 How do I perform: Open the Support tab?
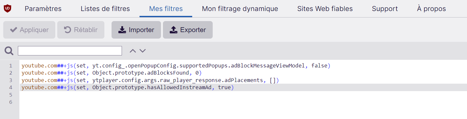click(385, 9)
